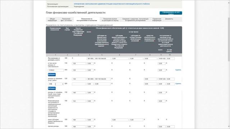This screenshot has width=230, height=129.
Task: Click row 150 column 6 subsidy field 0.00
Action: [x=120, y=120]
